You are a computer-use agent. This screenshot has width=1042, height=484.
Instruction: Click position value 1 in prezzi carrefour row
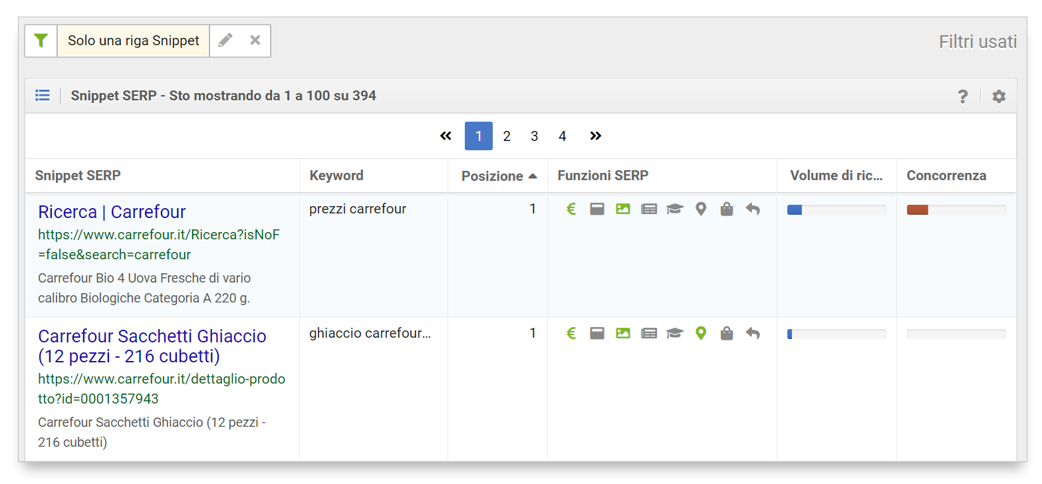533,209
